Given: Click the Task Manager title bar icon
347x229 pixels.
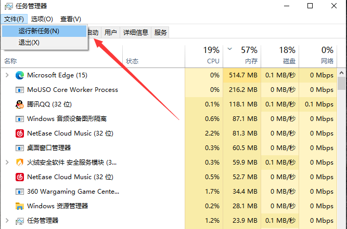Looking at the screenshot, I should [x=8, y=6].
